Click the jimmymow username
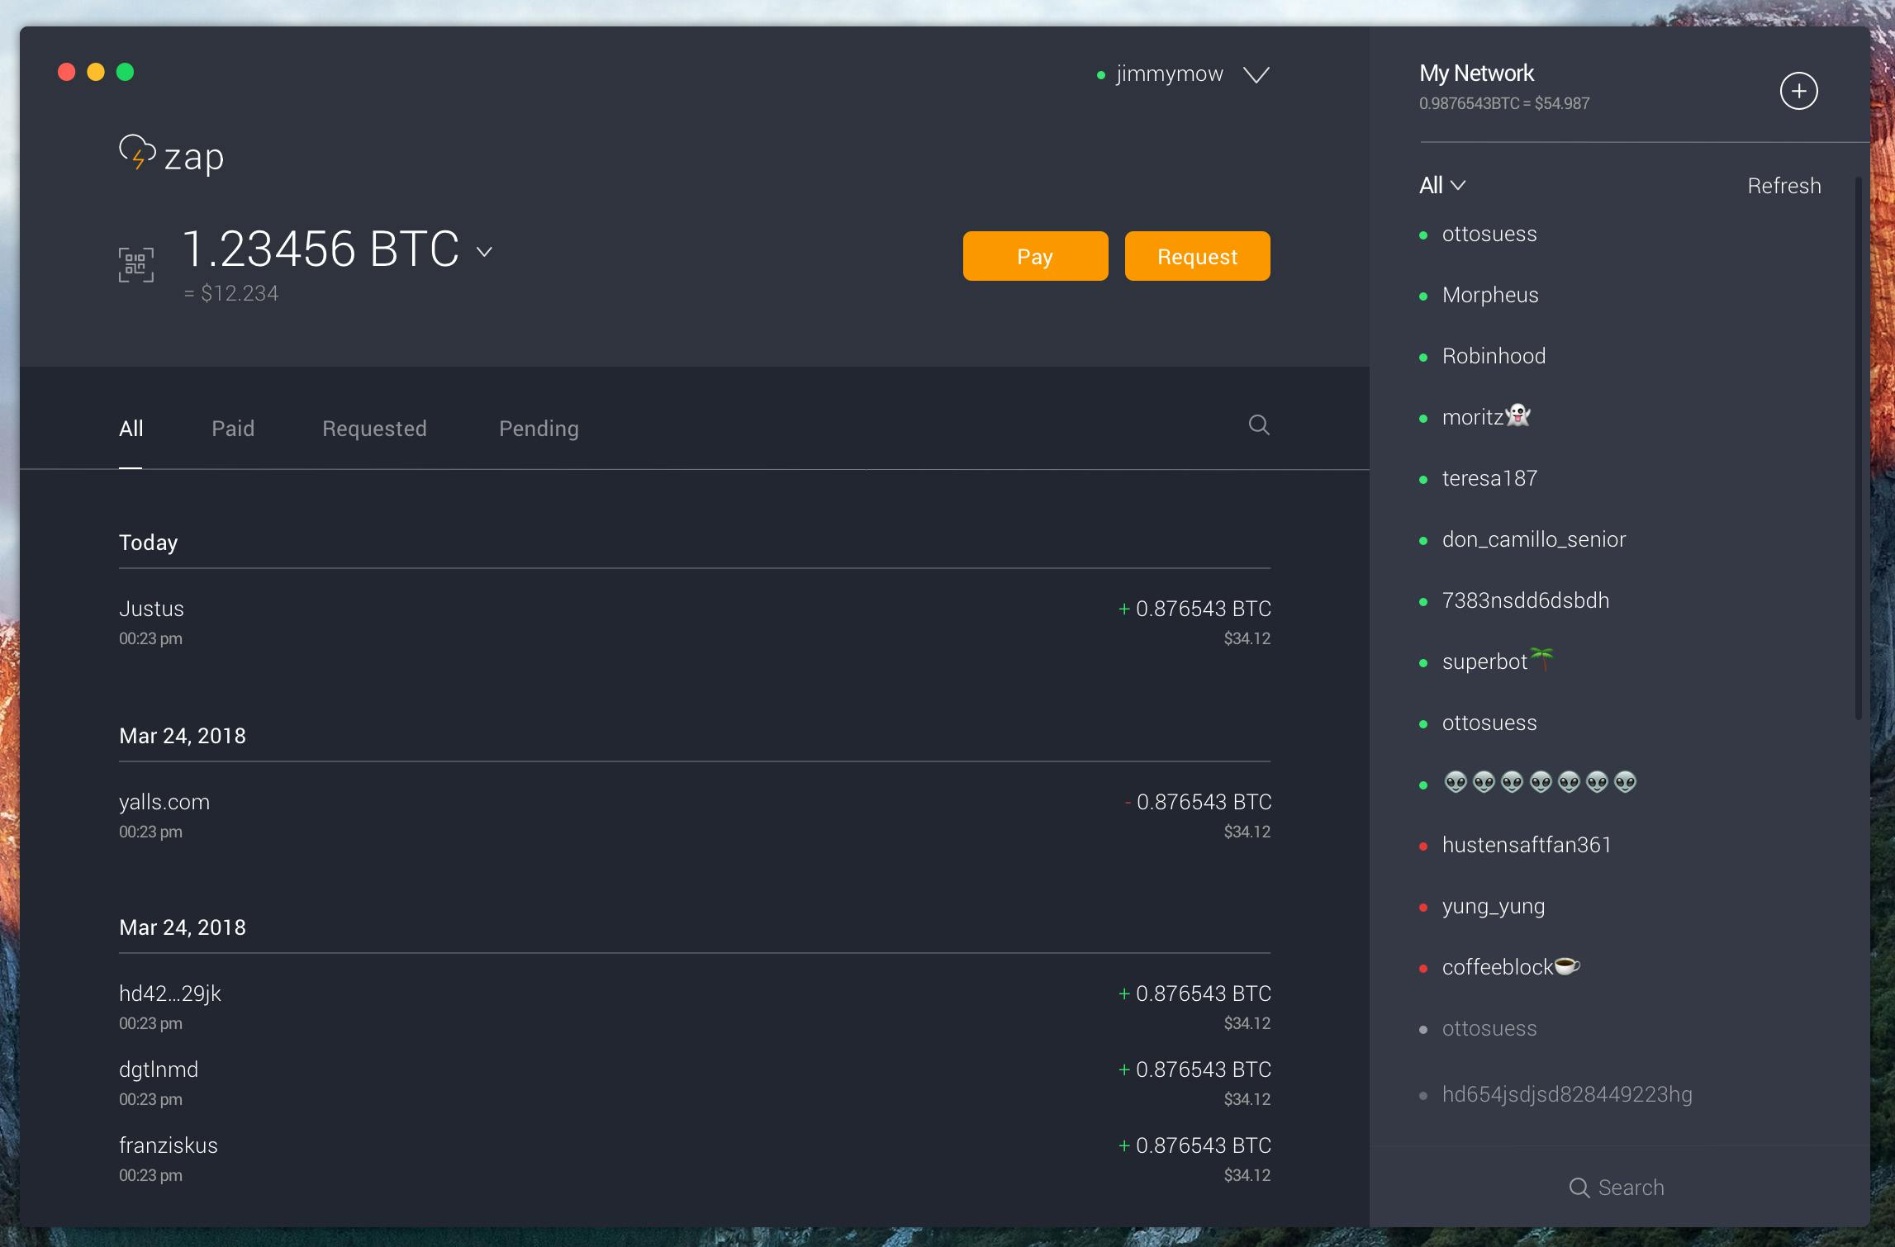This screenshot has width=1895, height=1247. click(1169, 74)
